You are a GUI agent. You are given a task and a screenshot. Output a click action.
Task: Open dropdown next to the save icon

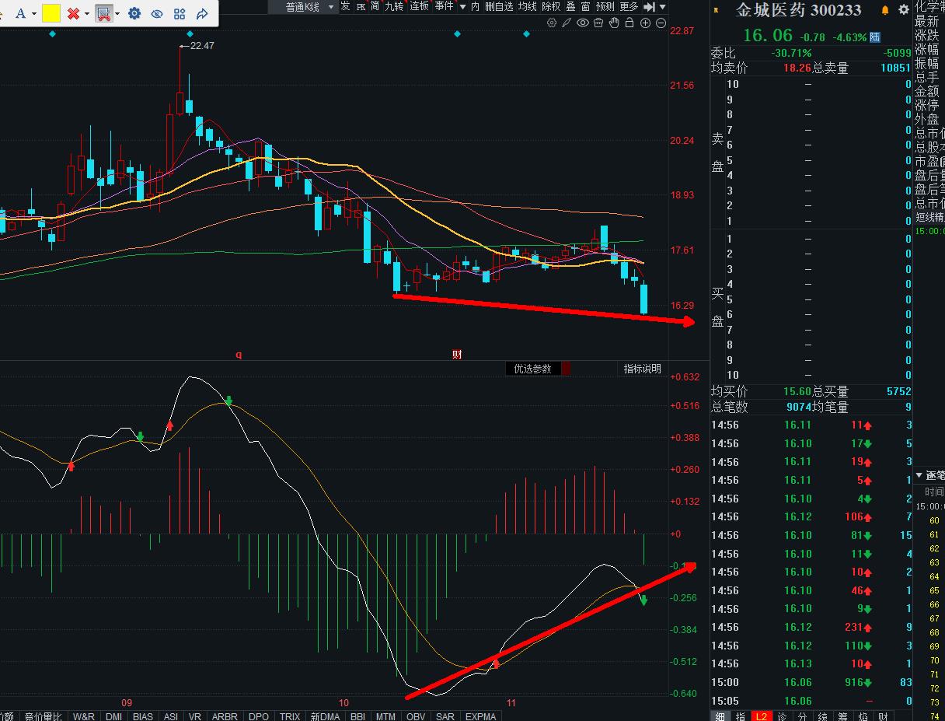click(117, 14)
